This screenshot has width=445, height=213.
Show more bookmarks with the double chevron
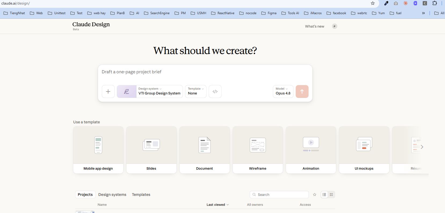(x=423, y=13)
